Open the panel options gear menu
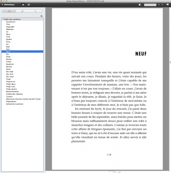The width and height of the screenshot is (171, 173). pyautogui.click(x=41, y=16)
